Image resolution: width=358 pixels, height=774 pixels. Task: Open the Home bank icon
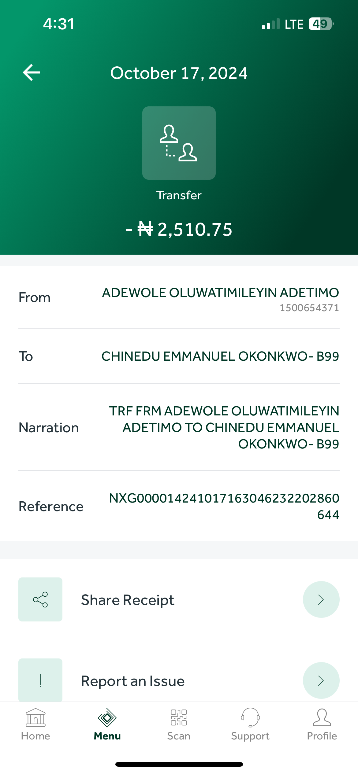(x=35, y=717)
